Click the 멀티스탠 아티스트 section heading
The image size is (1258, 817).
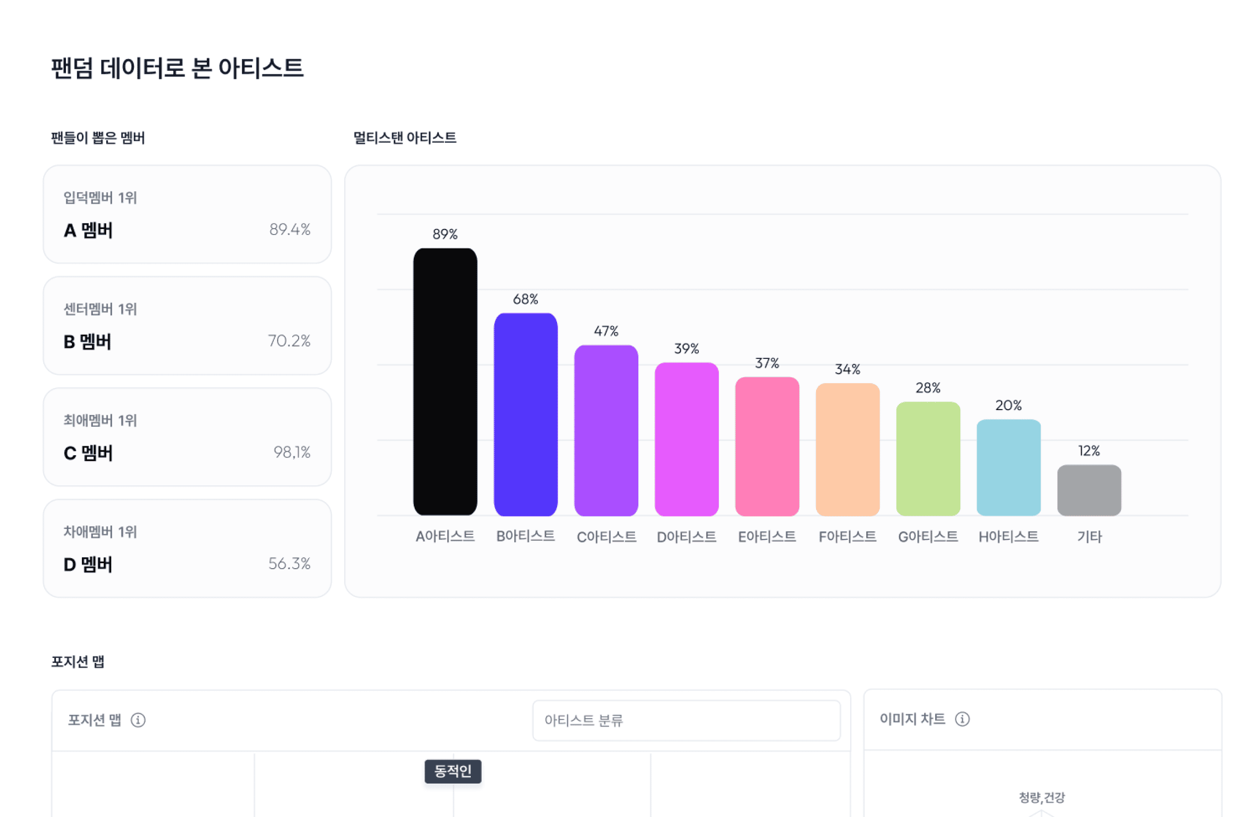click(x=404, y=137)
